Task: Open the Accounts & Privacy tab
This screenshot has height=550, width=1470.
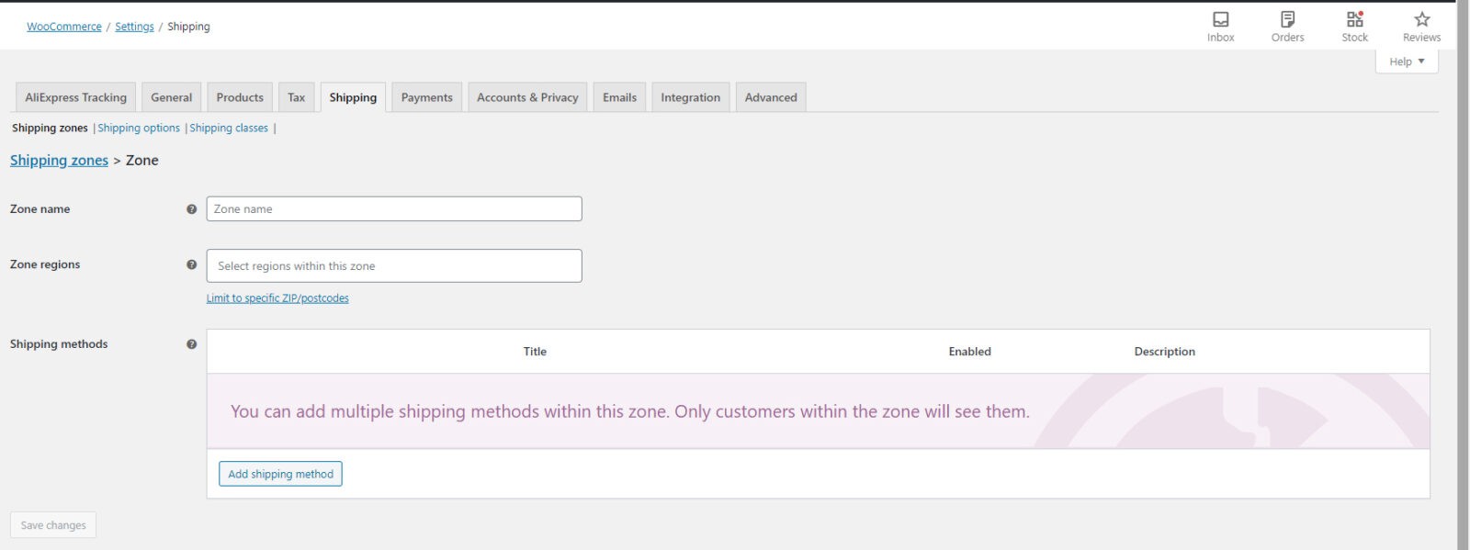Action: (x=527, y=97)
